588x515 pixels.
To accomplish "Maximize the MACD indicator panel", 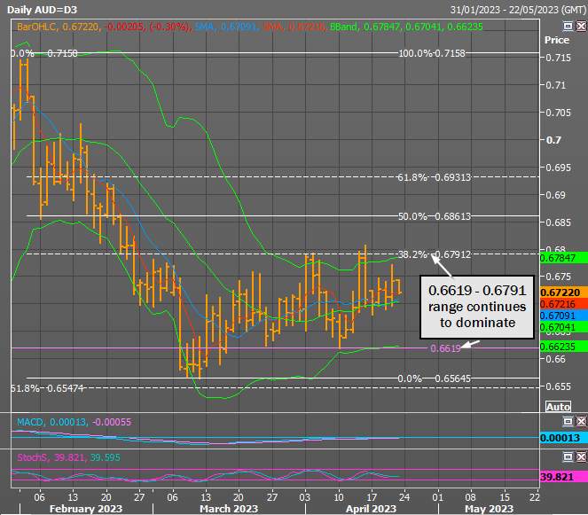I will pos(568,422).
